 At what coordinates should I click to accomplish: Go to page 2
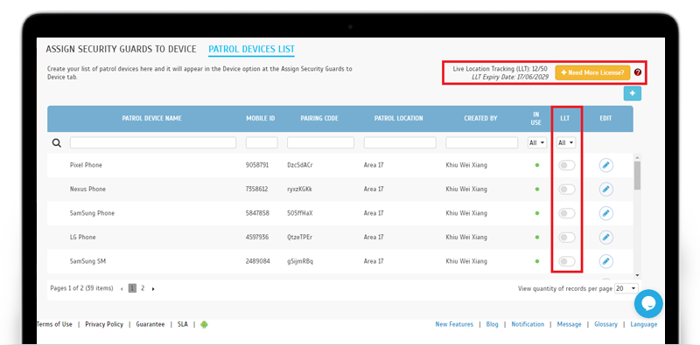click(x=143, y=288)
